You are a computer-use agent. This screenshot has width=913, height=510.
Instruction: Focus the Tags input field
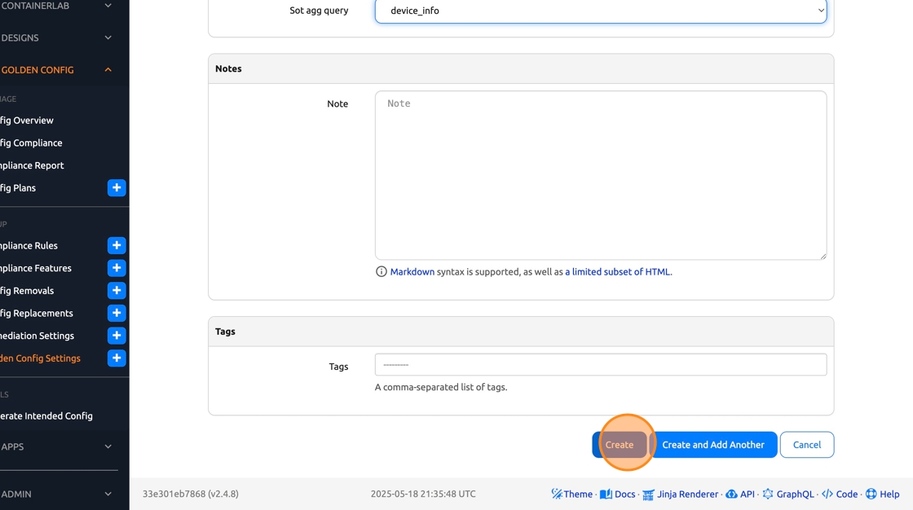(601, 365)
